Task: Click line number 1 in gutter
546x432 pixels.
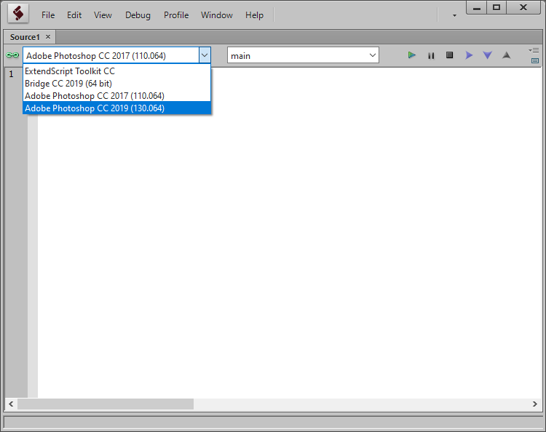Action: click(12, 73)
